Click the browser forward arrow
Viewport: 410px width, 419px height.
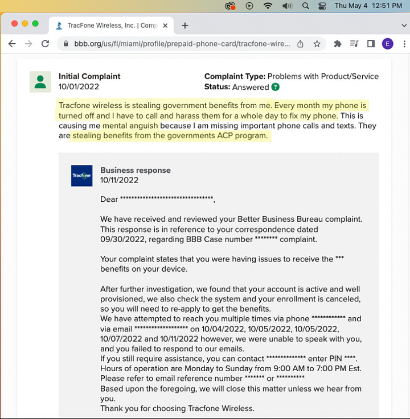tap(28, 44)
